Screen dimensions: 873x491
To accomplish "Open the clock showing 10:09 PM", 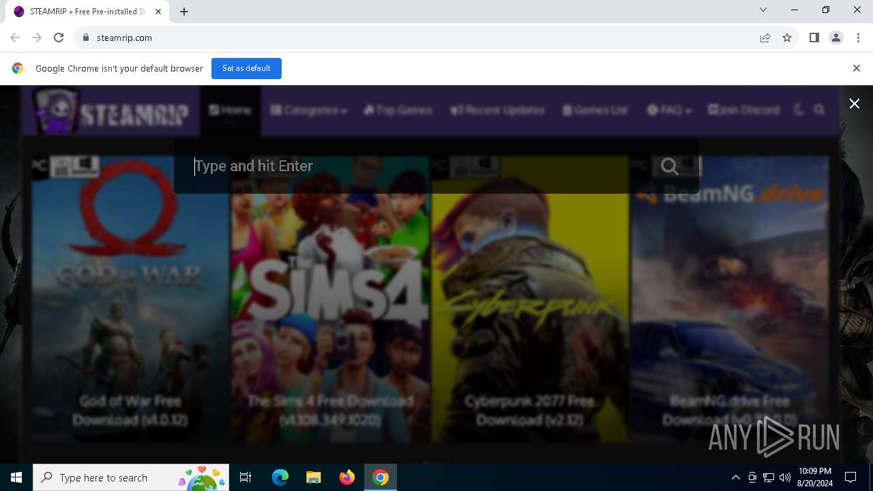I will [x=814, y=477].
